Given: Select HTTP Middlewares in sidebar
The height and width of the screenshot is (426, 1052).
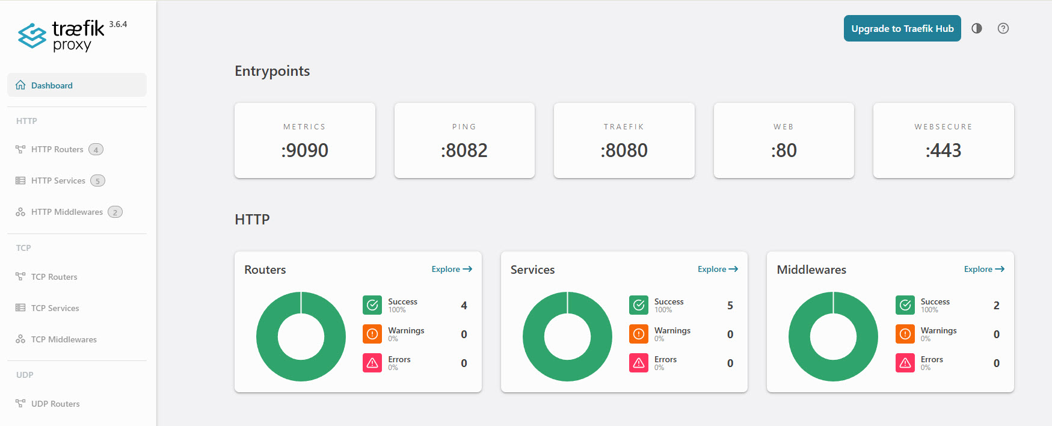Looking at the screenshot, I should click(67, 212).
